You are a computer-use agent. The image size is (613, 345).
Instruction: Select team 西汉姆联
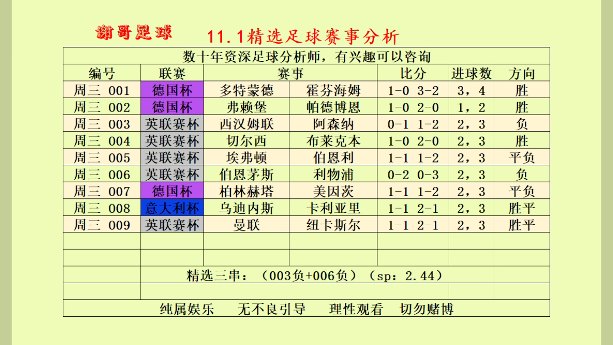pos(246,124)
